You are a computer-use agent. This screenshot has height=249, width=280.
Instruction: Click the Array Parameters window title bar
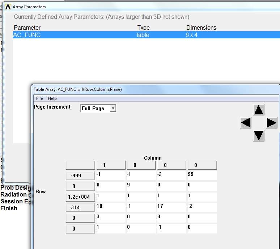(x=141, y=7)
